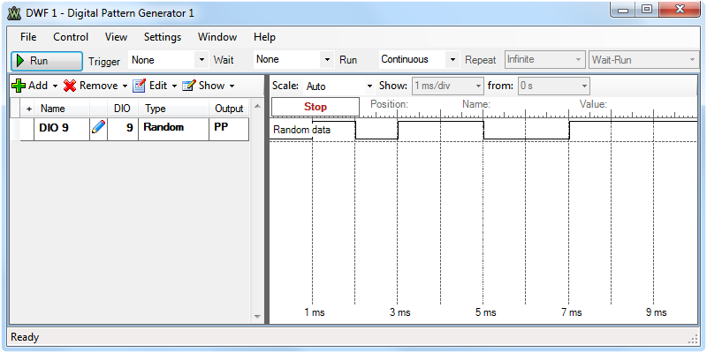Click the plus column header in signal table

click(x=29, y=109)
